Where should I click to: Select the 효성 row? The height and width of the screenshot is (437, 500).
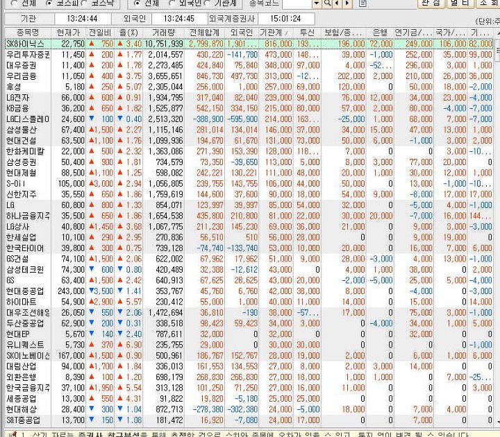click(x=249, y=87)
